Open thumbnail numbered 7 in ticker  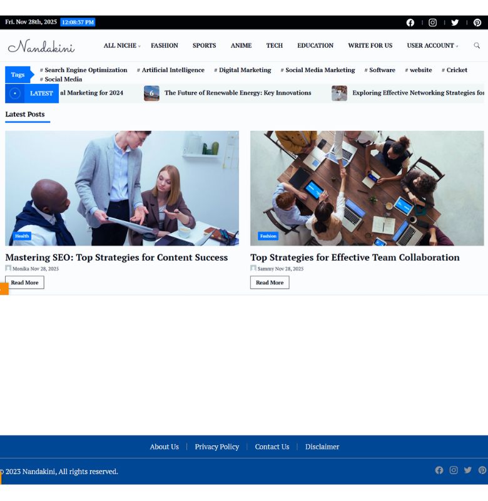pyautogui.click(x=339, y=93)
